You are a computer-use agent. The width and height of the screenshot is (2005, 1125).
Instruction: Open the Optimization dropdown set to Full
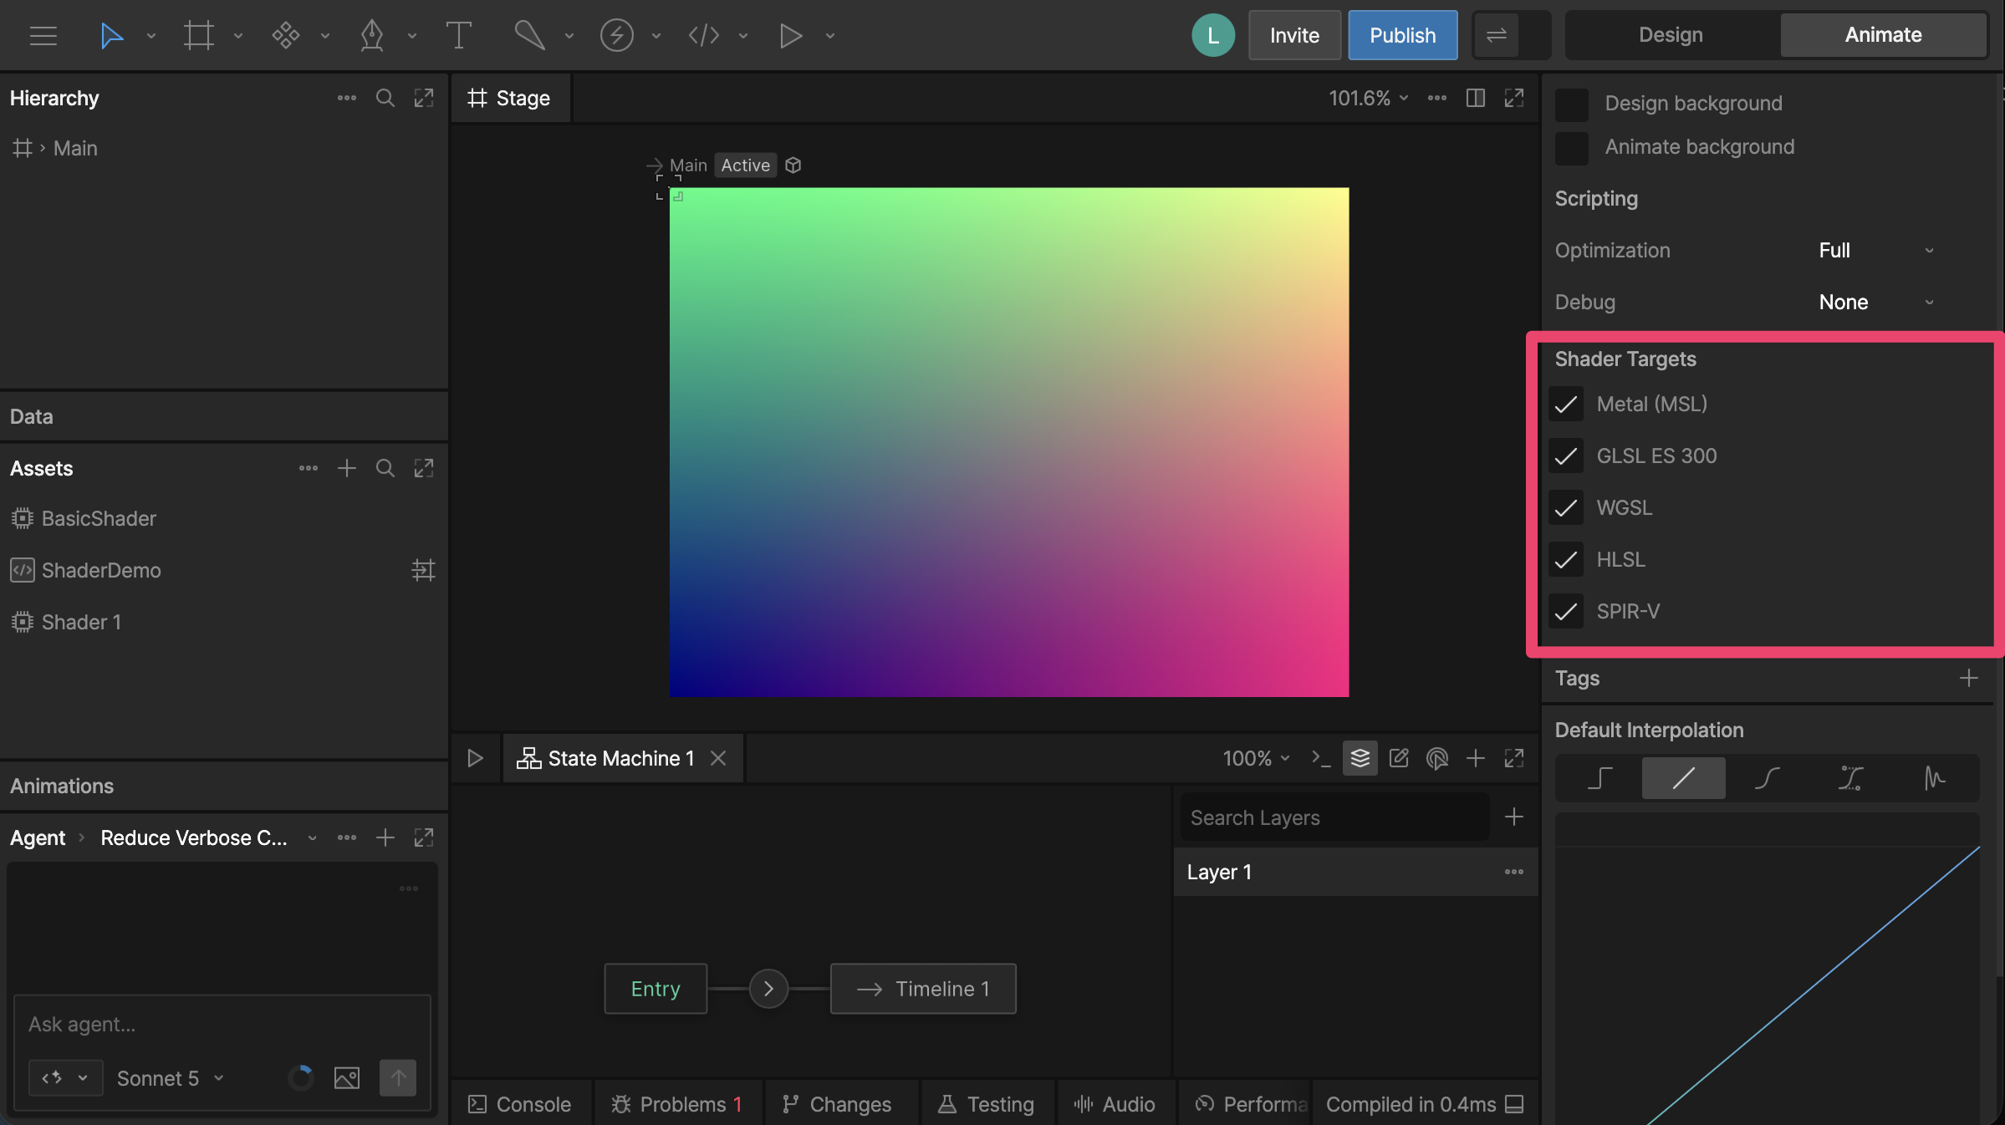(1876, 250)
